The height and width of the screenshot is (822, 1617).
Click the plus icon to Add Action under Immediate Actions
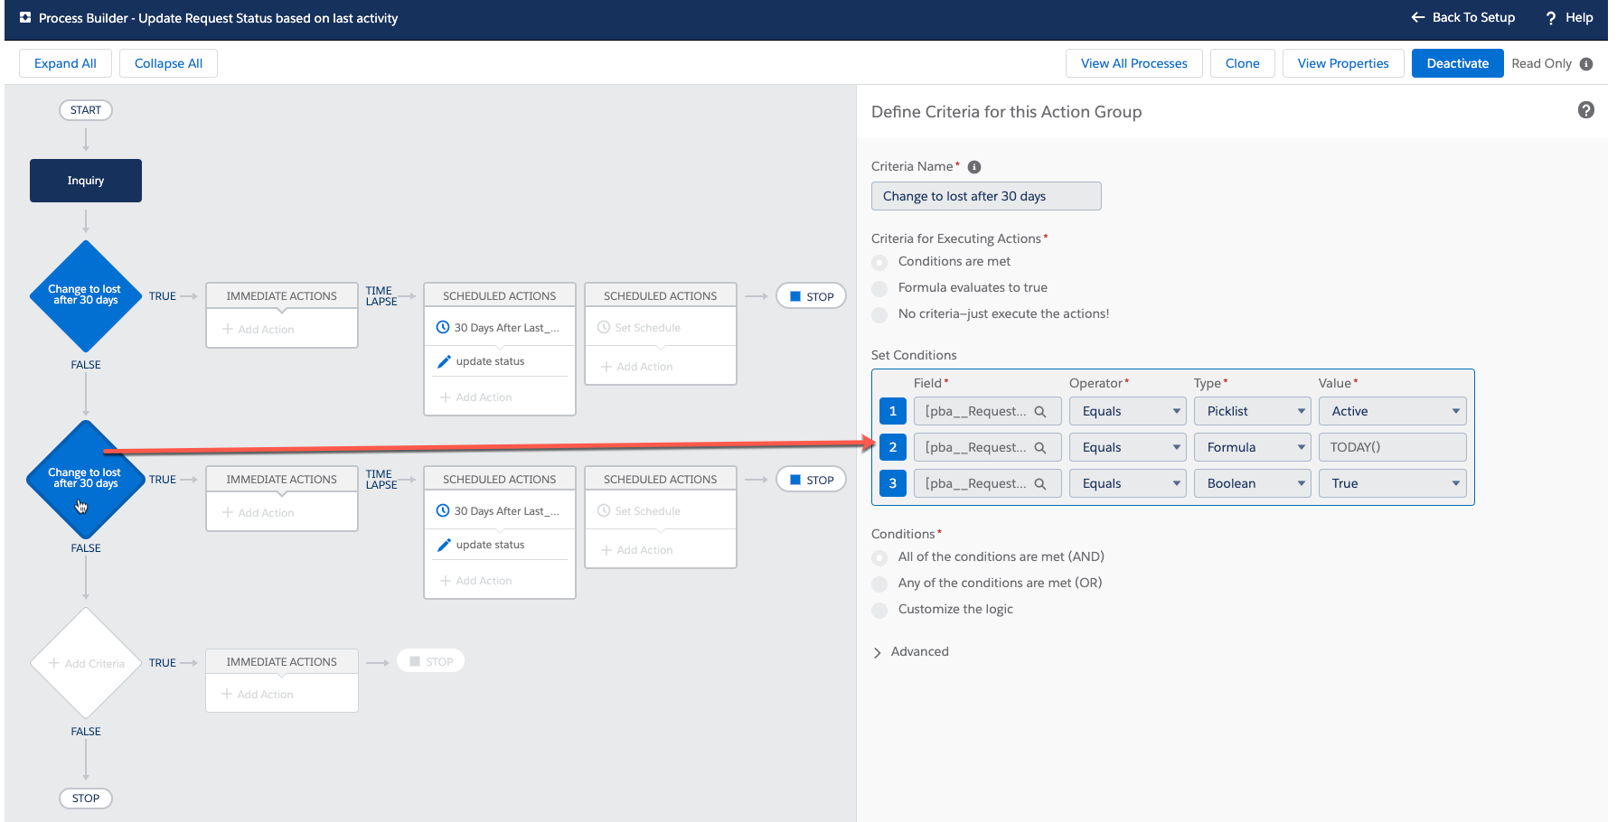pyautogui.click(x=227, y=329)
